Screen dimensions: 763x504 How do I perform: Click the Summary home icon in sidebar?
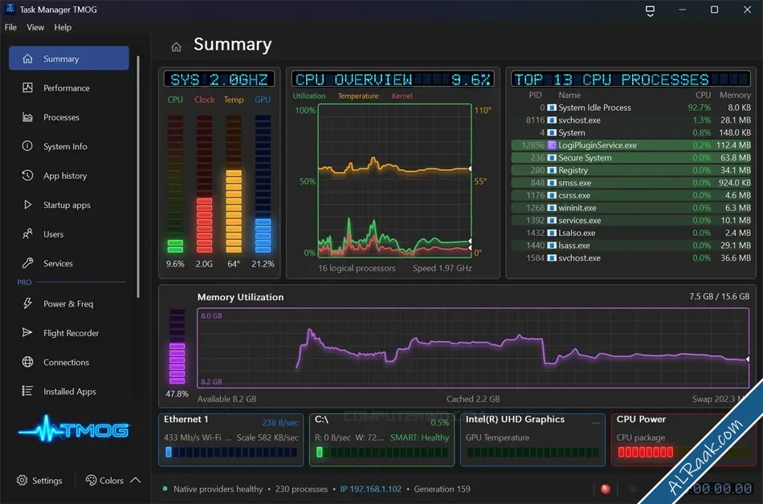[x=28, y=59]
